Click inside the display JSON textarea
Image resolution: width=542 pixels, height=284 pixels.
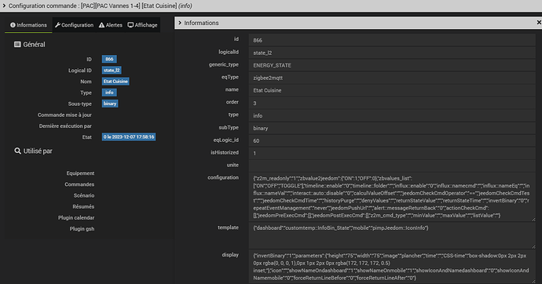[x=392, y=267]
